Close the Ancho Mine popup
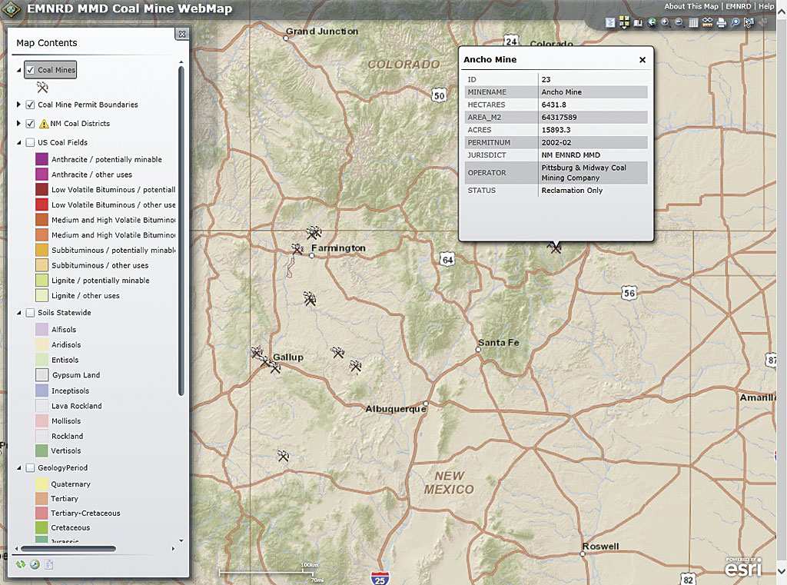 pyautogui.click(x=643, y=60)
